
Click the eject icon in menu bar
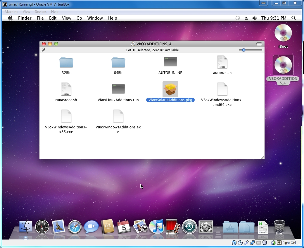point(246,18)
